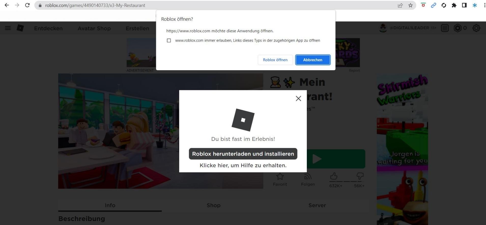Click the Robux balance 0
The height and width of the screenshot is (225, 486).
click(x=465, y=28)
